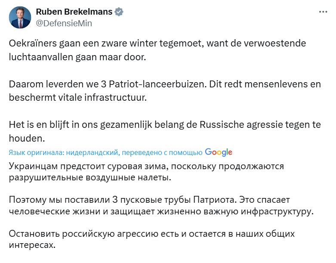Open the @DefensieMin handle link
Screen dimensions: 336x263
[64, 23]
